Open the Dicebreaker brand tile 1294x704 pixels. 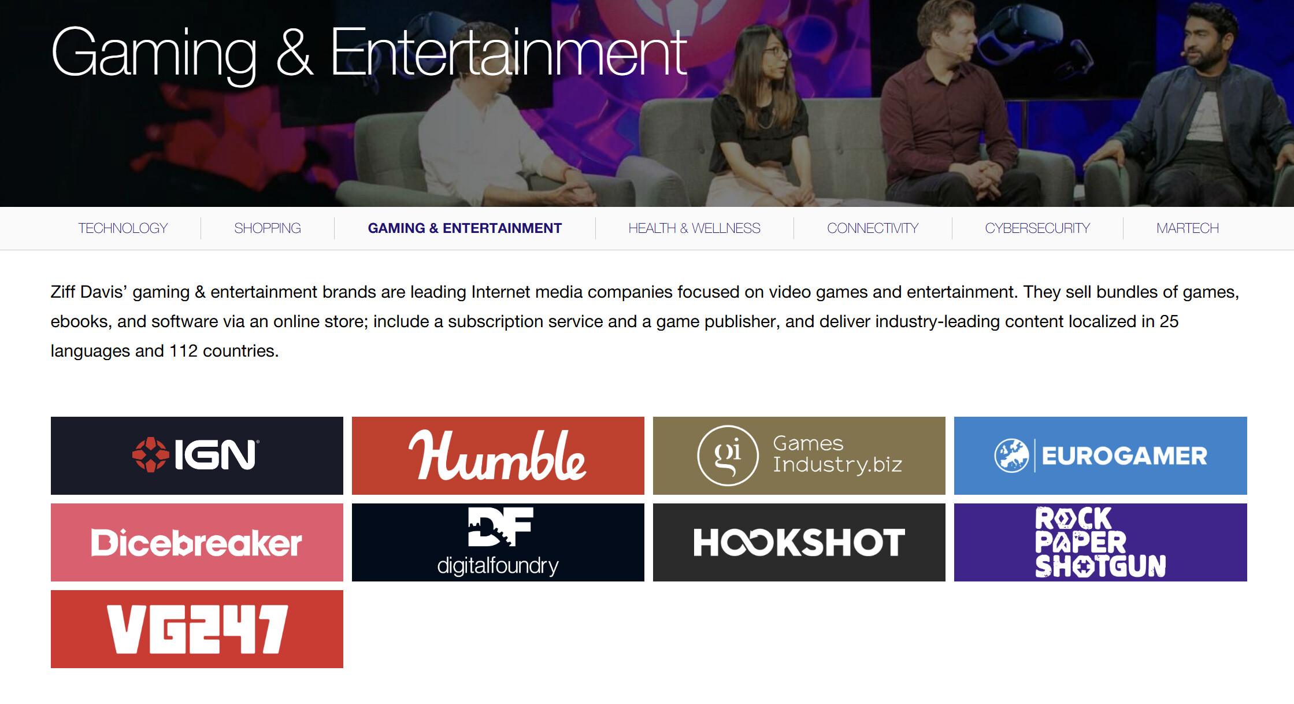[x=197, y=542]
